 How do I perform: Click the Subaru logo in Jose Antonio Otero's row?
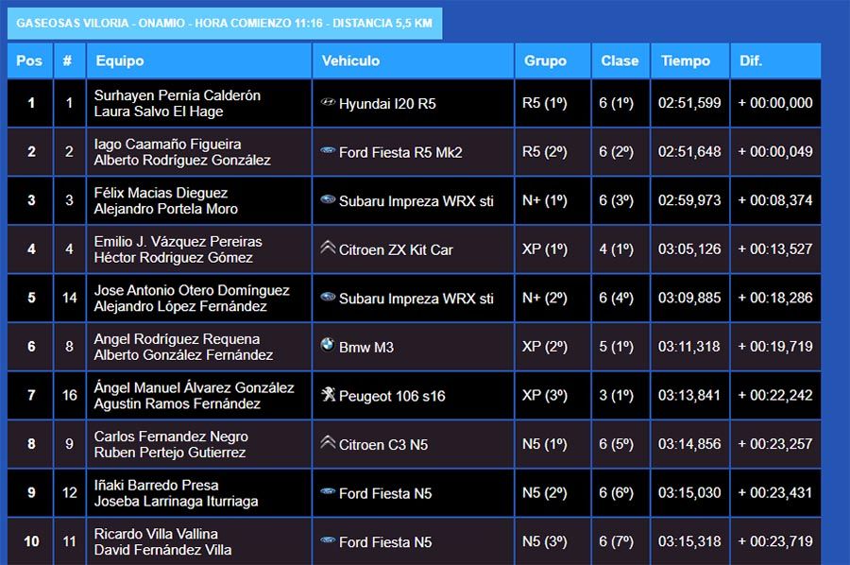[328, 298]
